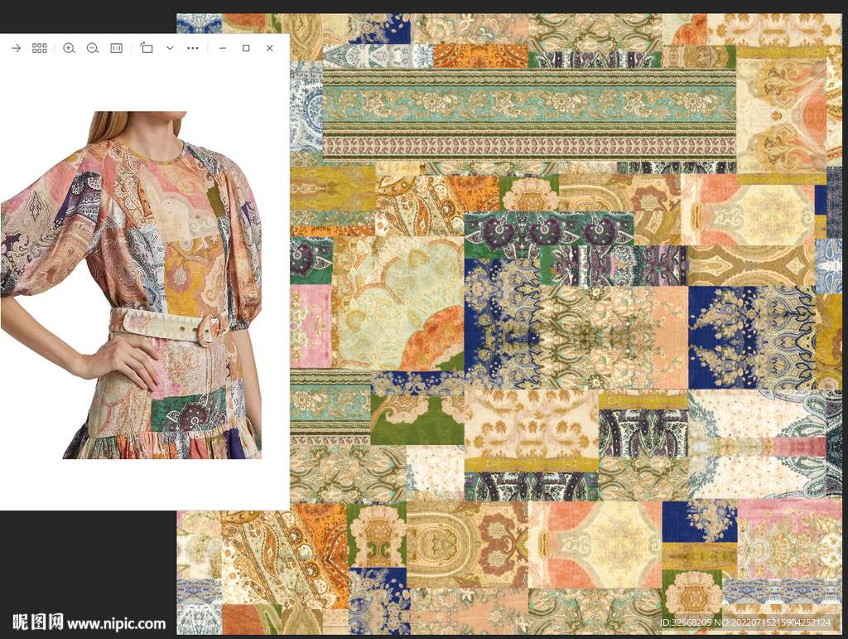Click the wide teal floral border strip

pyautogui.click(x=528, y=105)
